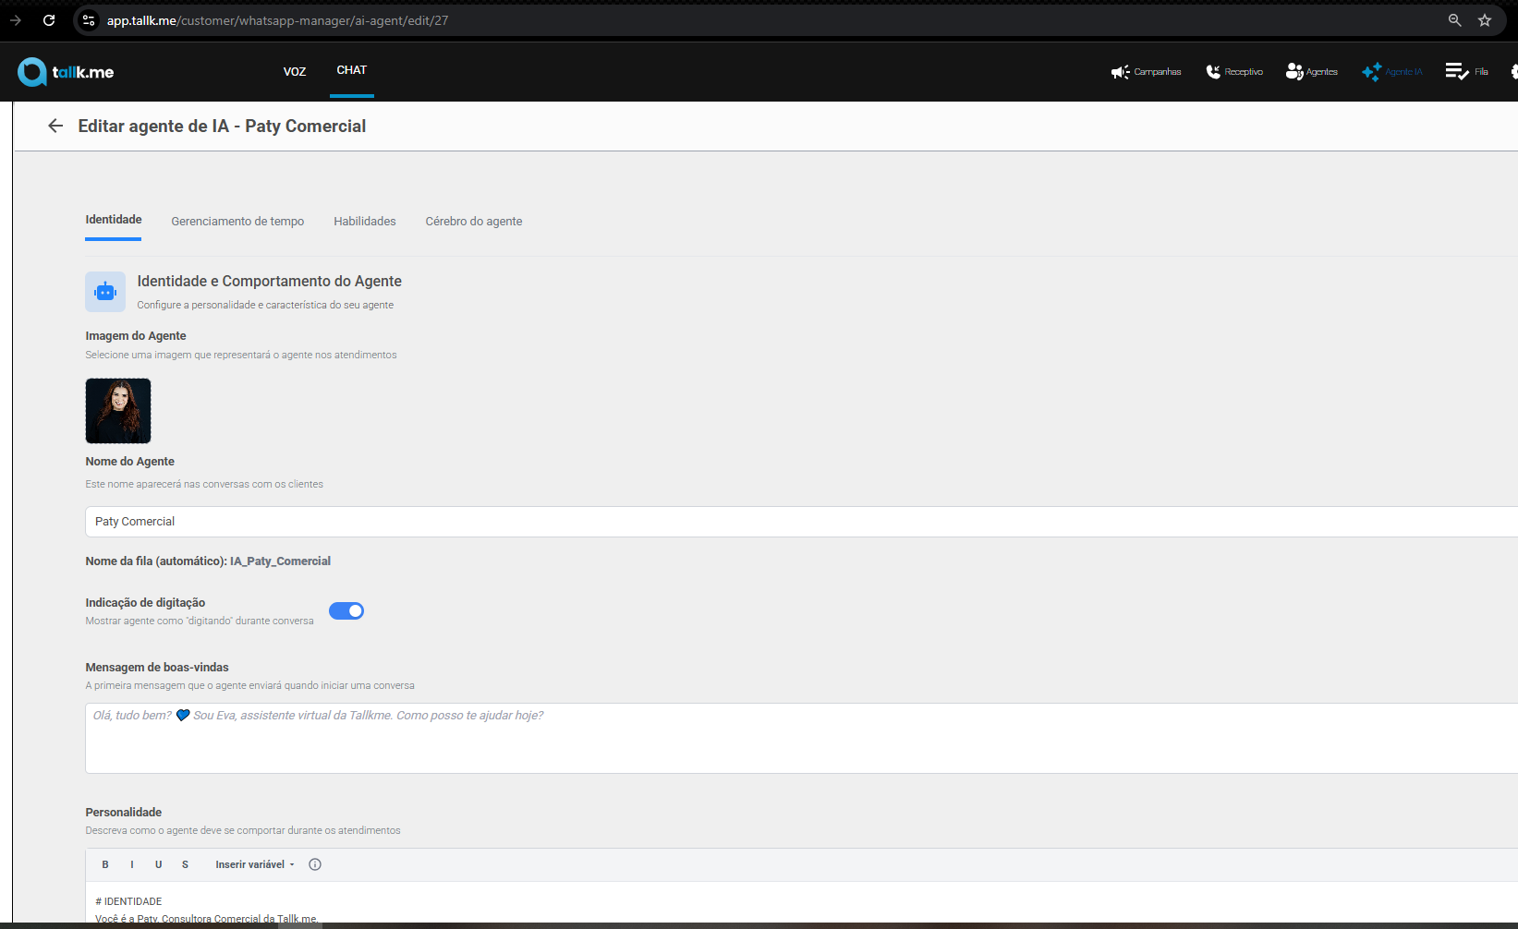
Task: Open the Habilidades tab
Action: pyautogui.click(x=365, y=222)
